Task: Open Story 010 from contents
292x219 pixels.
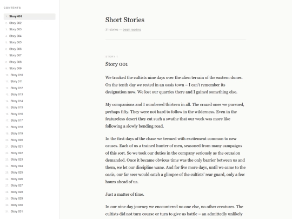Action: (x=29, y=75)
